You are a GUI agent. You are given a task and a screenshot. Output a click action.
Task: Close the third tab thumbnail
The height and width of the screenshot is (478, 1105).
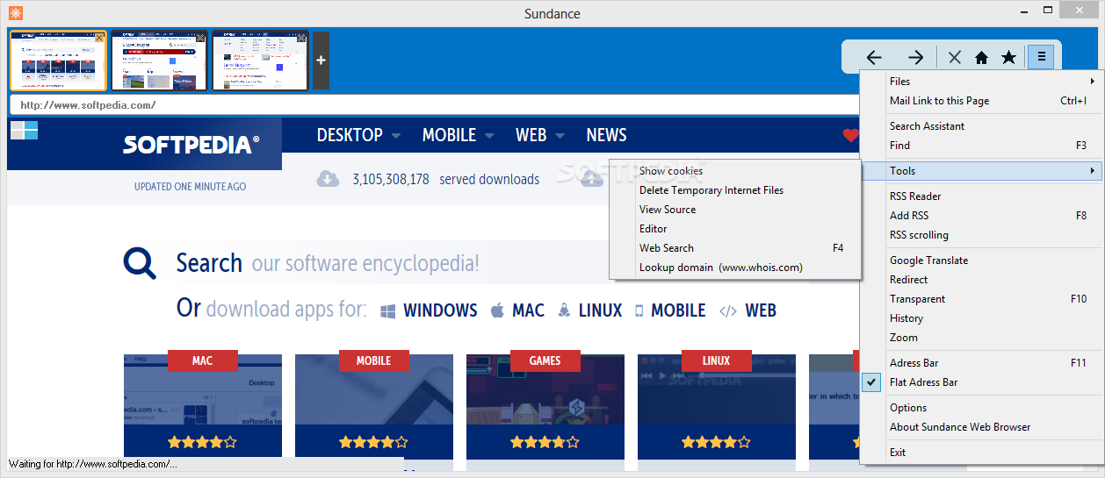click(302, 37)
